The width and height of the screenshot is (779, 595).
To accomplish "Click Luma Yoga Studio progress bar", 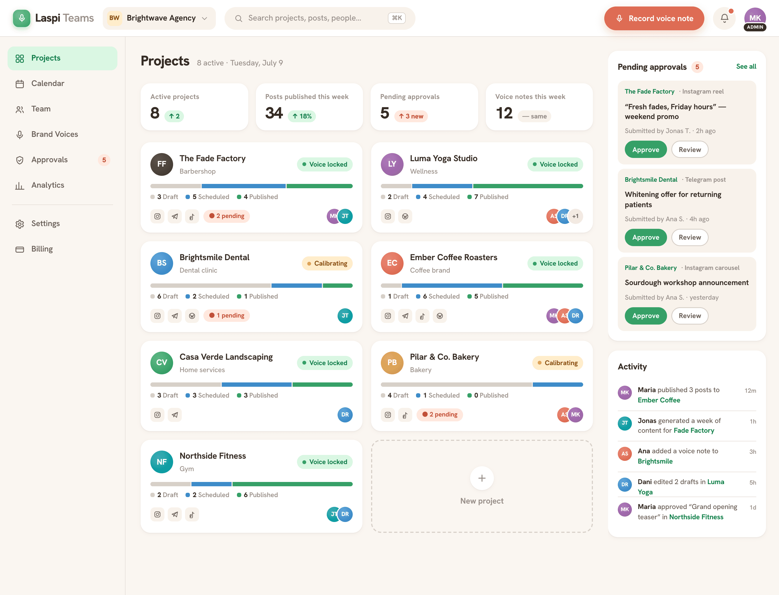I will [482, 186].
